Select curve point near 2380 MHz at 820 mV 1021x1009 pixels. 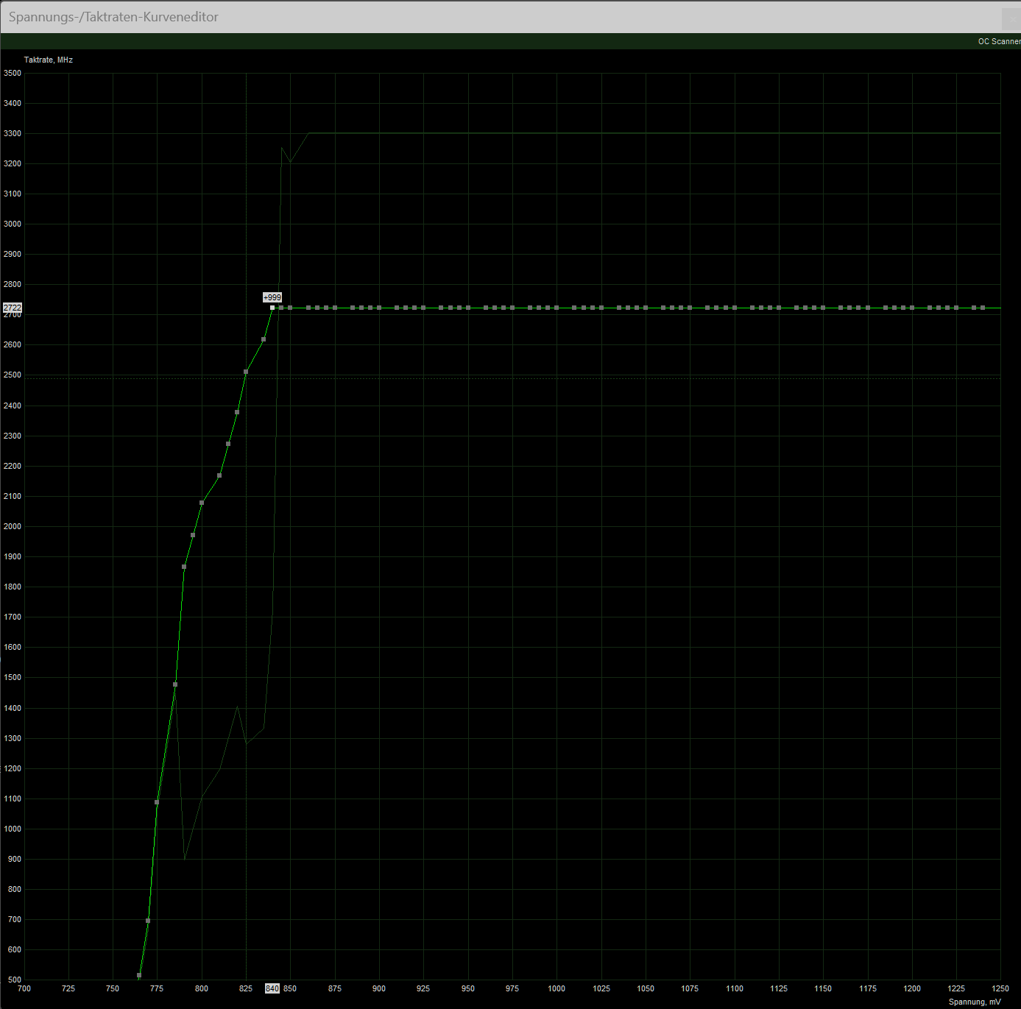tap(237, 412)
